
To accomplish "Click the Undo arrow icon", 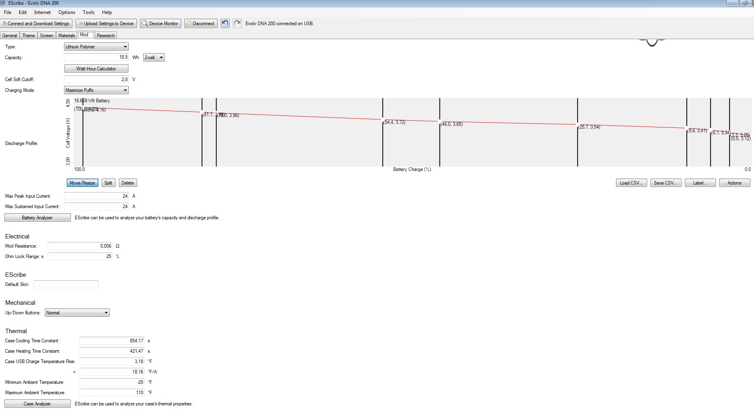I will [x=225, y=23].
